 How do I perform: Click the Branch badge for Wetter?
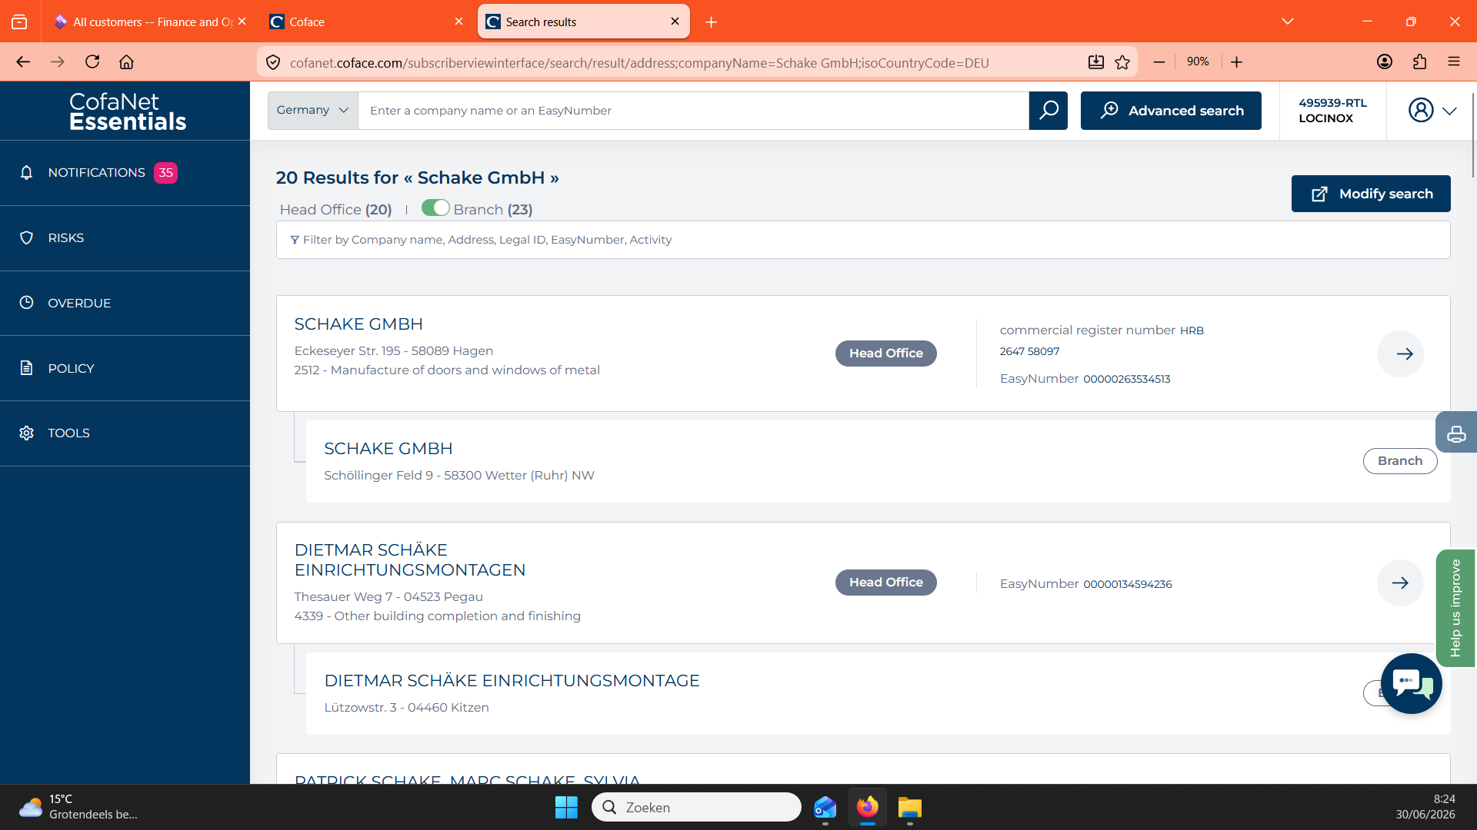[x=1400, y=461]
